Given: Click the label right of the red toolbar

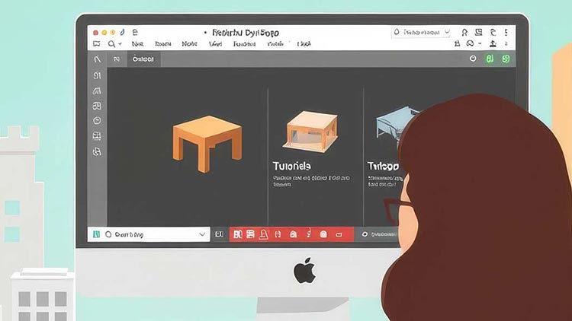Looking at the screenshot, I should coord(379,234).
